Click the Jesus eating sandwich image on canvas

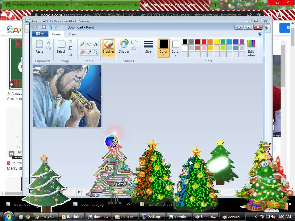67,96
